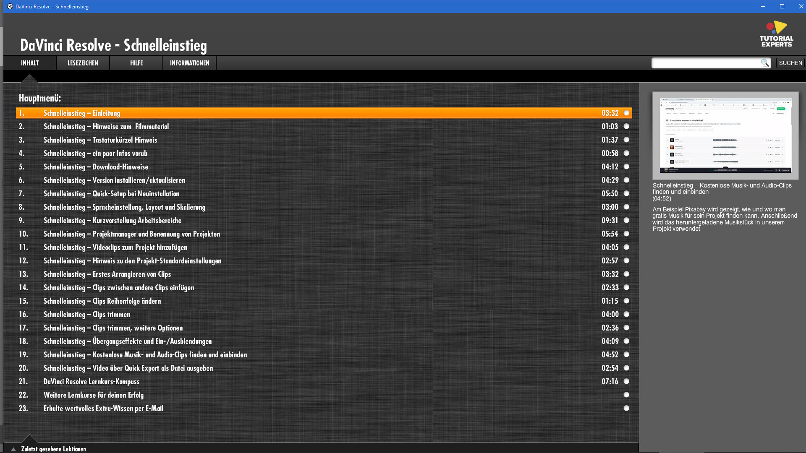Open lesson Version installieren/aktualisieren

point(324,180)
